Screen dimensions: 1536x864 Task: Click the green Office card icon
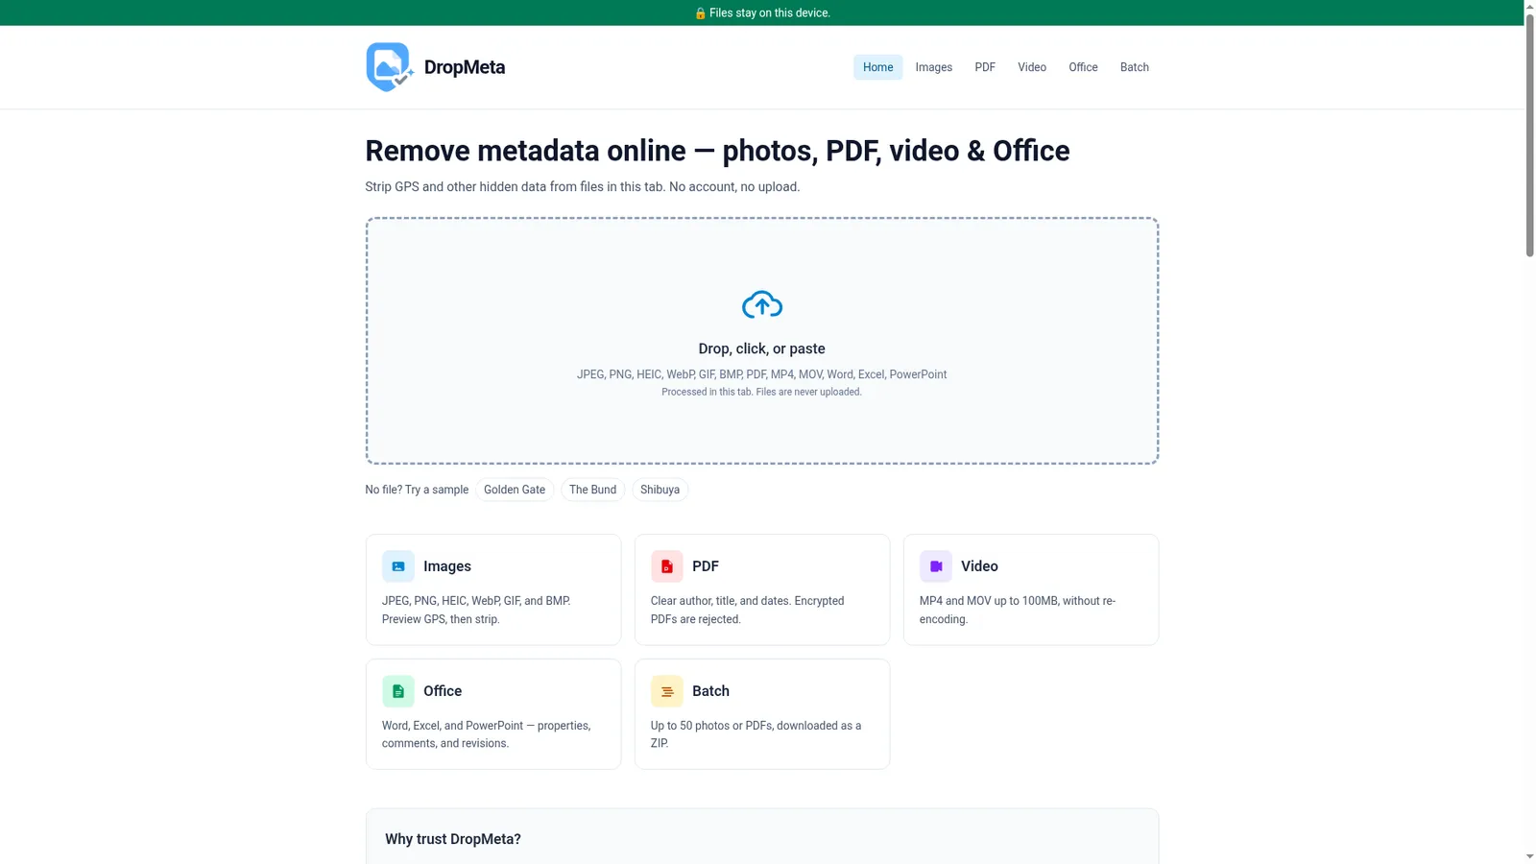tap(398, 691)
